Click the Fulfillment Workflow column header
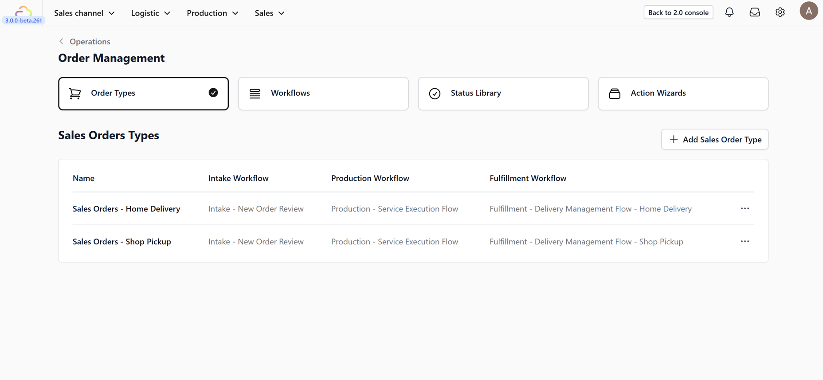Screen dimensions: 823x380 [x=528, y=178]
